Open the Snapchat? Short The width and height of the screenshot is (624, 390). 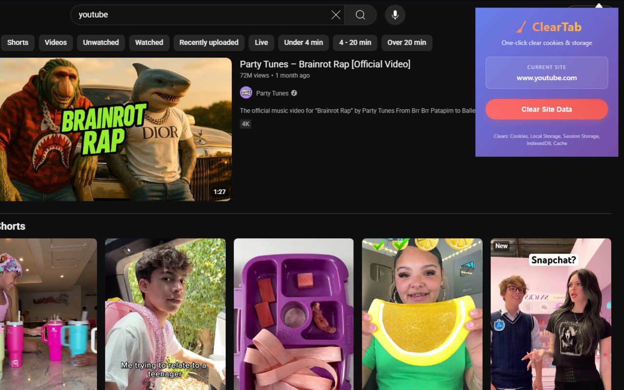coord(551,314)
